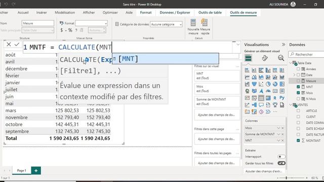Image resolution: width=324 pixels, height=182 pixels.
Task: Check the Années field checkbox
Action: click(298, 69)
